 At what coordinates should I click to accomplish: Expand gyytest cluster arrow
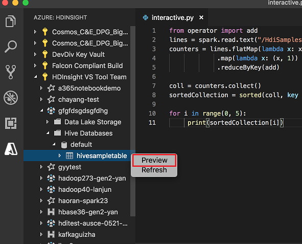coord(41,167)
